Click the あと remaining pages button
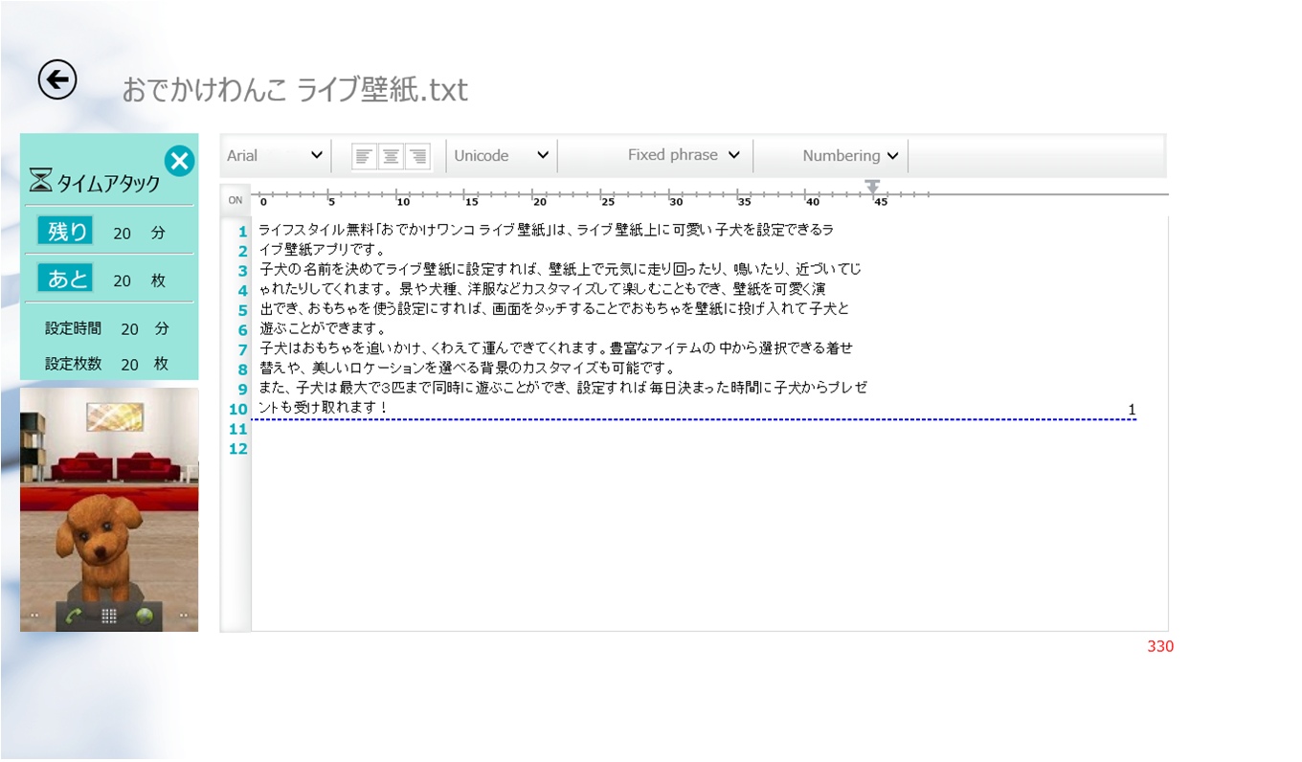The width and height of the screenshot is (1302, 762). tap(65, 279)
